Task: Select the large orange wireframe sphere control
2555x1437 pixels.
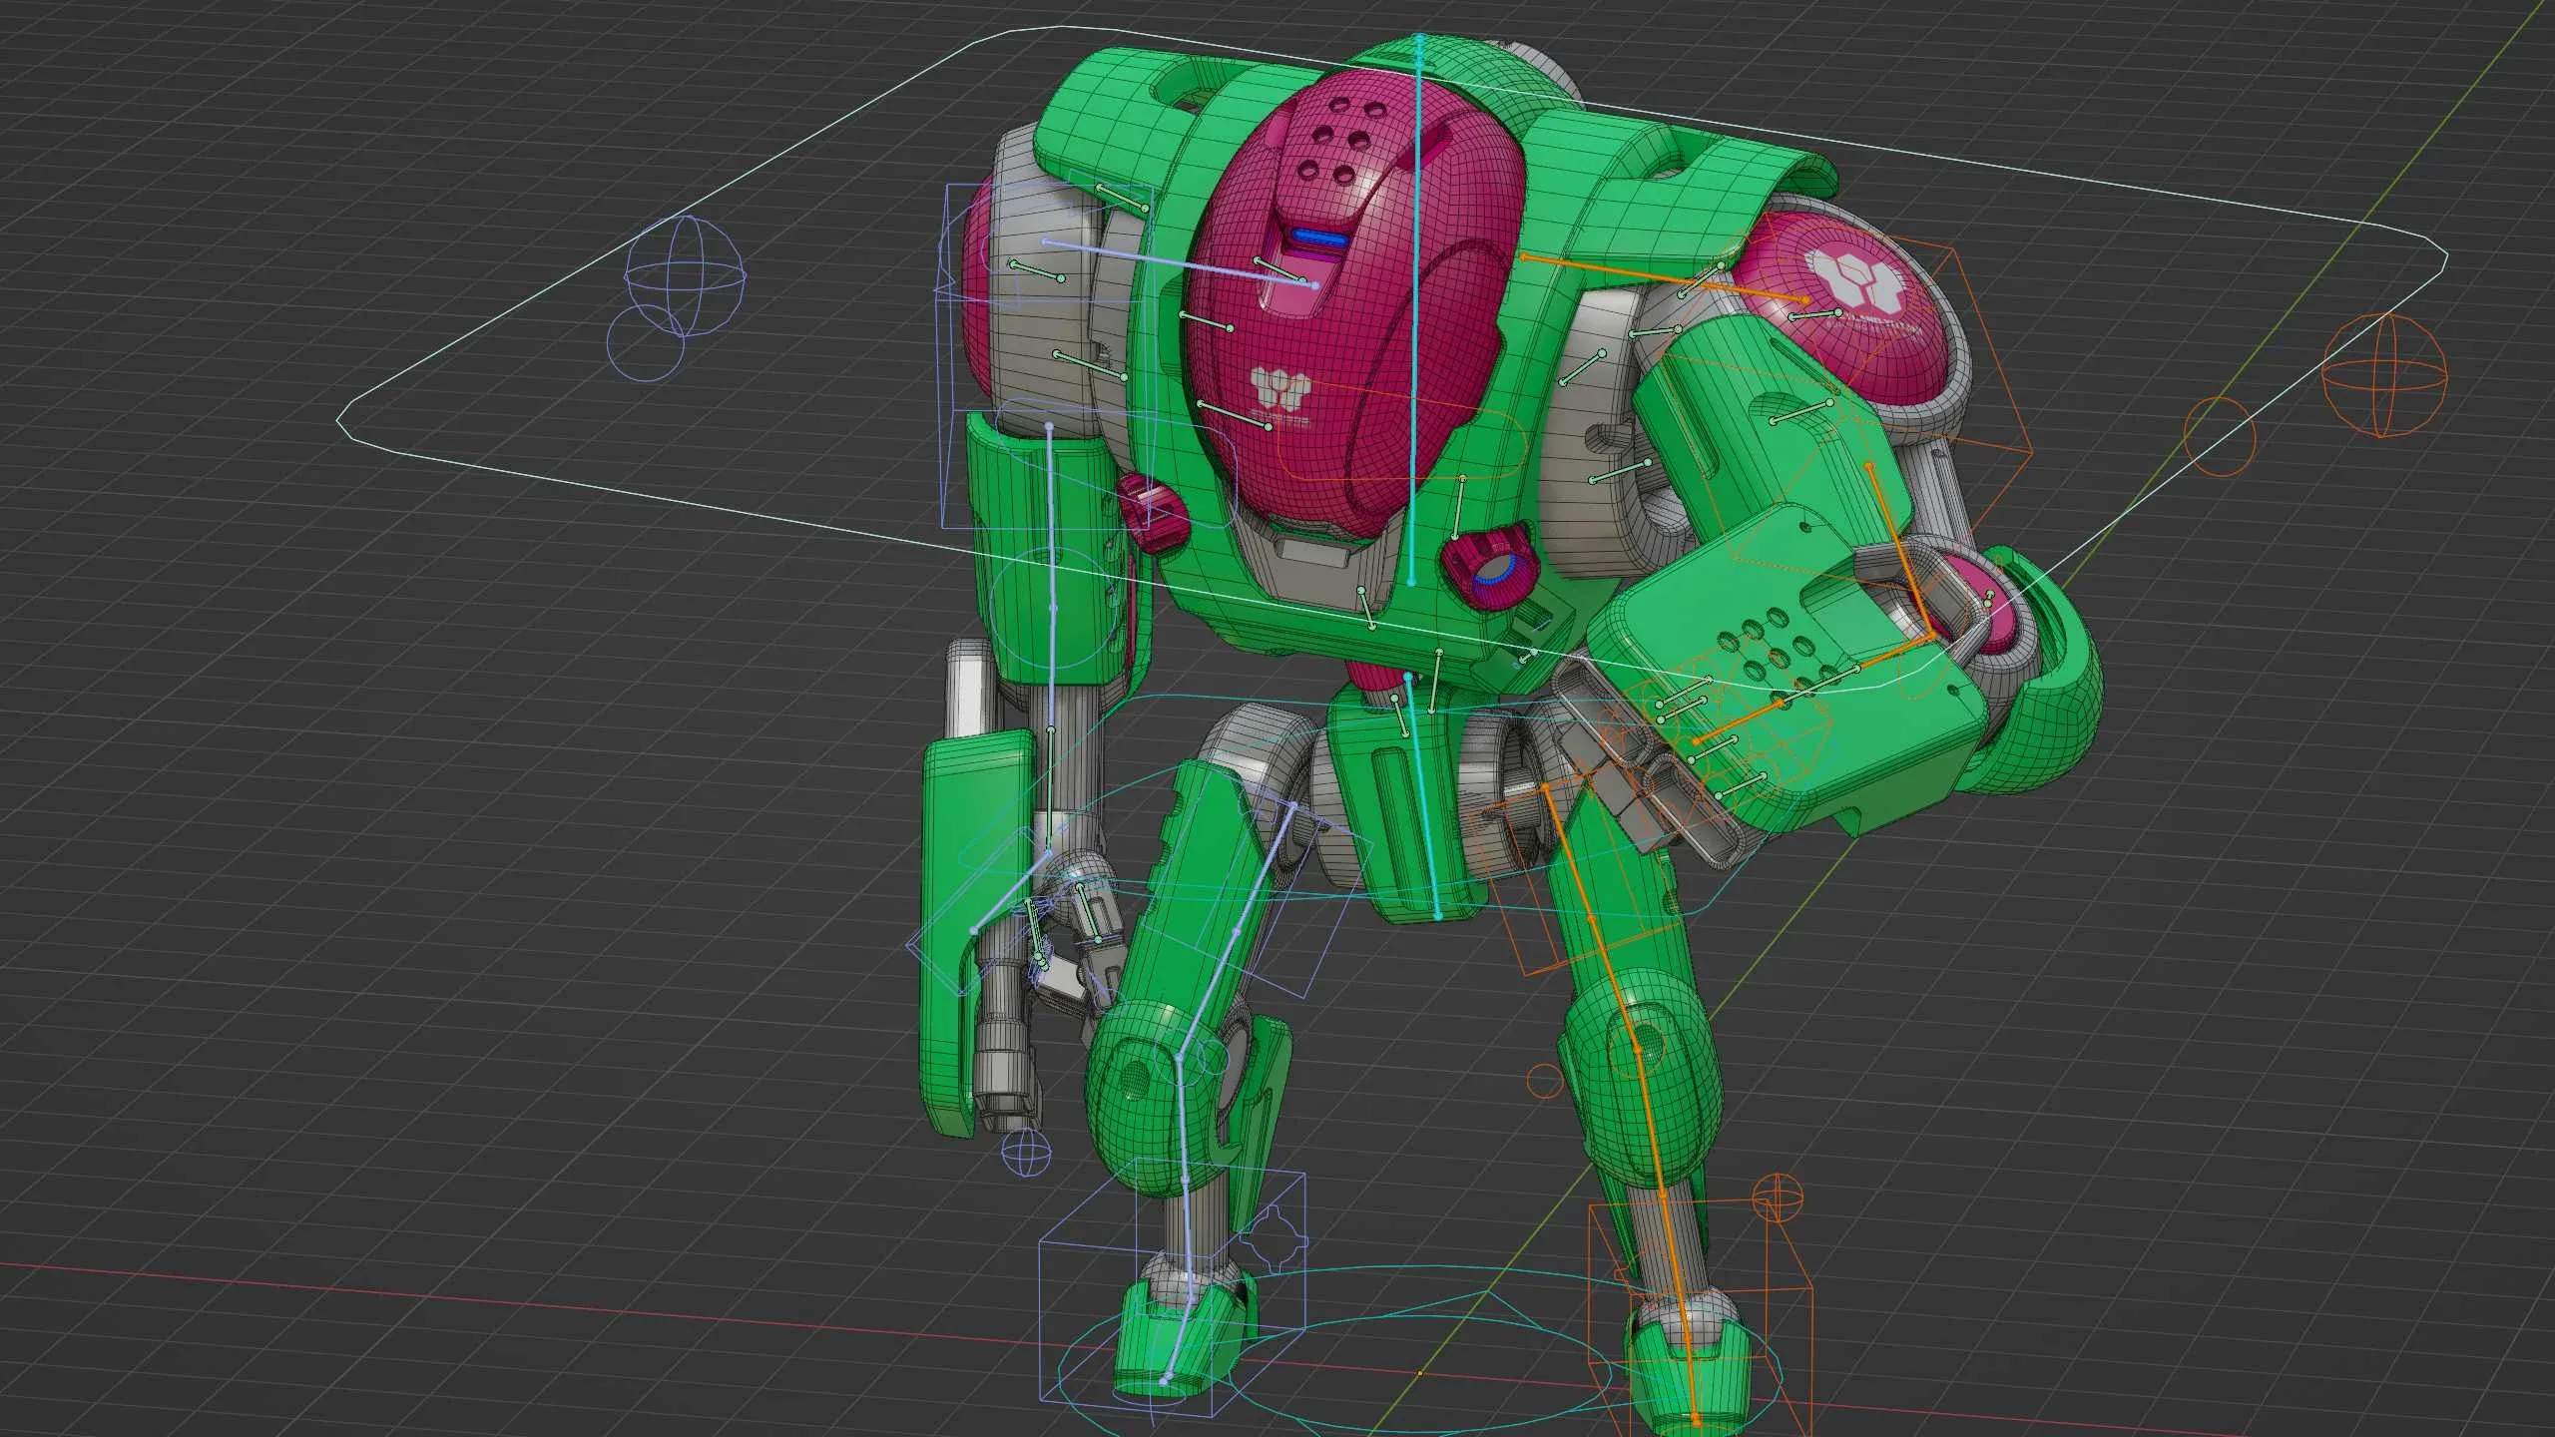Action: [2385, 375]
